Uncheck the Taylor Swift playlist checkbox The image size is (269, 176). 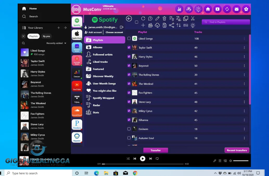[x=129, y=47]
